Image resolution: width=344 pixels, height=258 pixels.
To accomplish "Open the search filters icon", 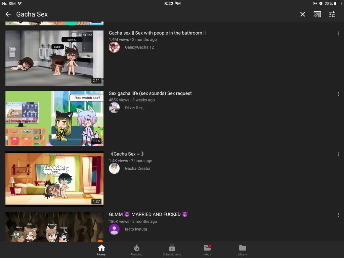I will [x=332, y=14].
